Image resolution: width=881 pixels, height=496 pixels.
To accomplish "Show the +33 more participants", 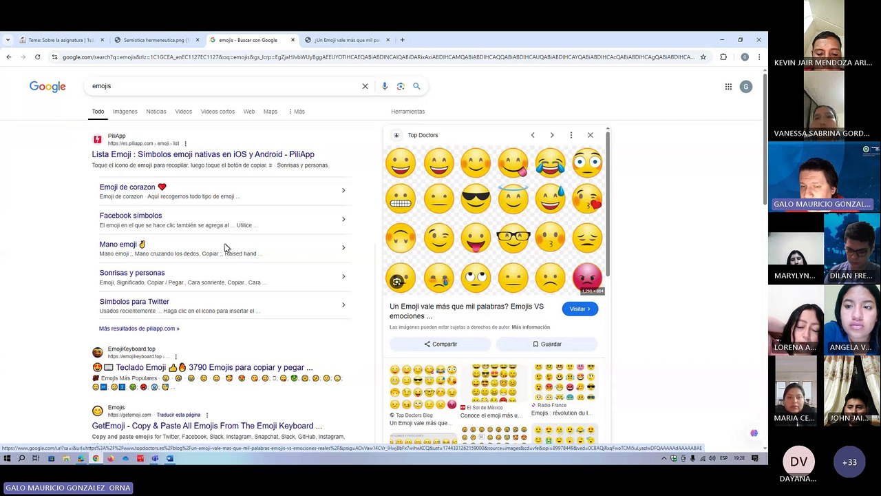I will 849,462.
